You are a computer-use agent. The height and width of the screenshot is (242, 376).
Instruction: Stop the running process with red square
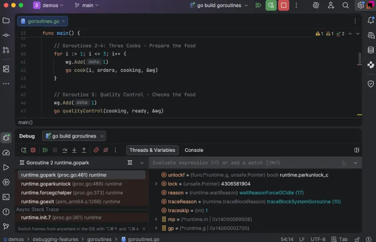tap(283, 5)
